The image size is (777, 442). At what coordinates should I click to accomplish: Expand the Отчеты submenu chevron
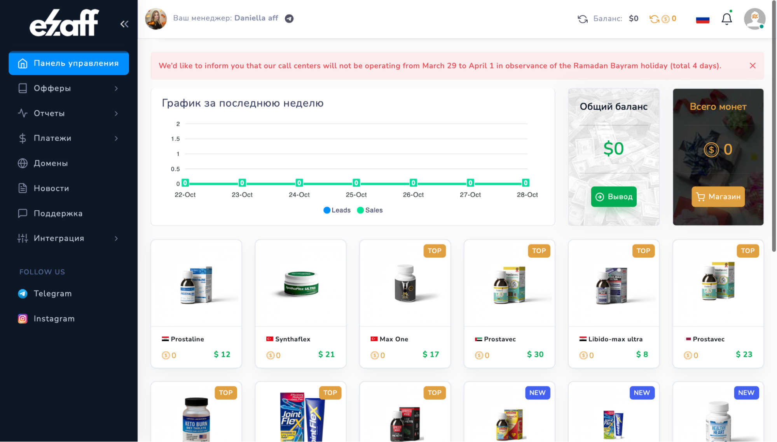[x=116, y=114]
